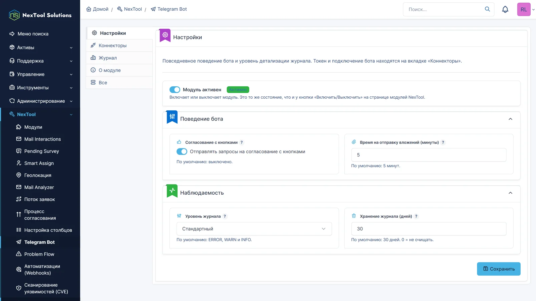Expand Поддержка sidebar menu
Image resolution: width=536 pixels, height=301 pixels.
click(x=40, y=61)
